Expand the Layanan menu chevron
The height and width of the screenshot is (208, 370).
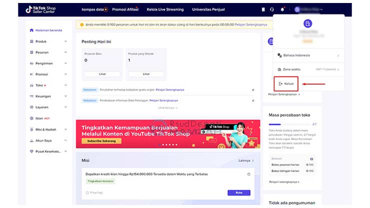coord(65,107)
